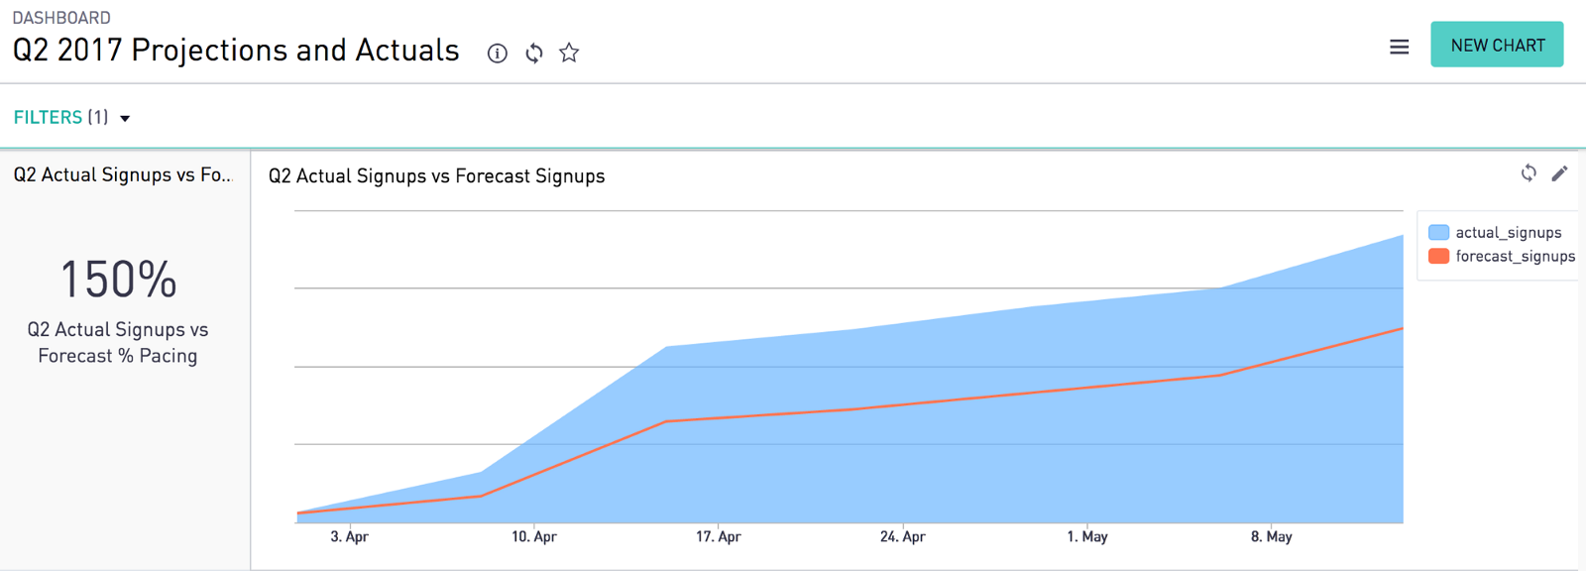The width and height of the screenshot is (1586, 571).
Task: Open the DASHBOARD breadcrumb link
Action: (x=61, y=18)
